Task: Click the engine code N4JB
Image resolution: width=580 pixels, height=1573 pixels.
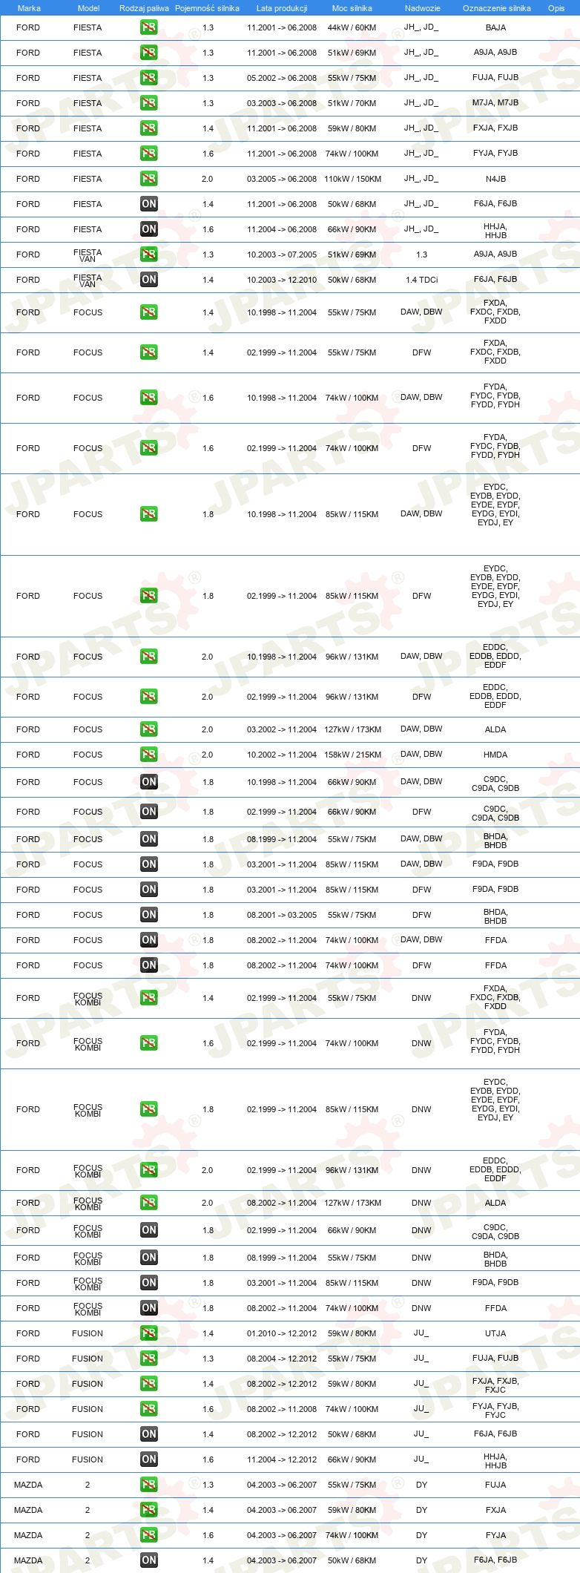Action: (495, 179)
